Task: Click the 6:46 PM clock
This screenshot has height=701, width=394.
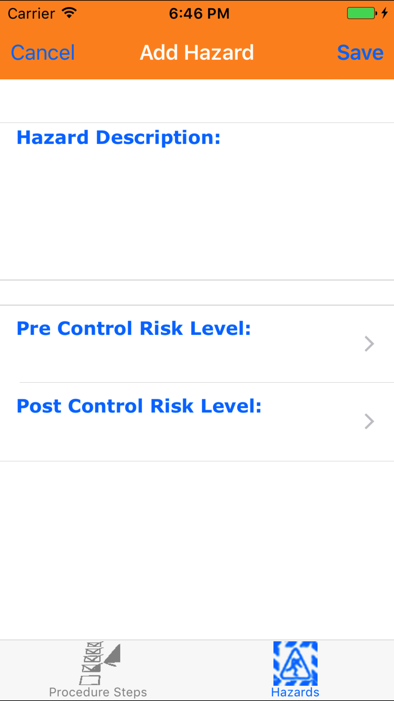Action: click(x=199, y=14)
